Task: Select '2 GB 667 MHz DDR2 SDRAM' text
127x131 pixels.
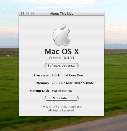Action: 72,83
